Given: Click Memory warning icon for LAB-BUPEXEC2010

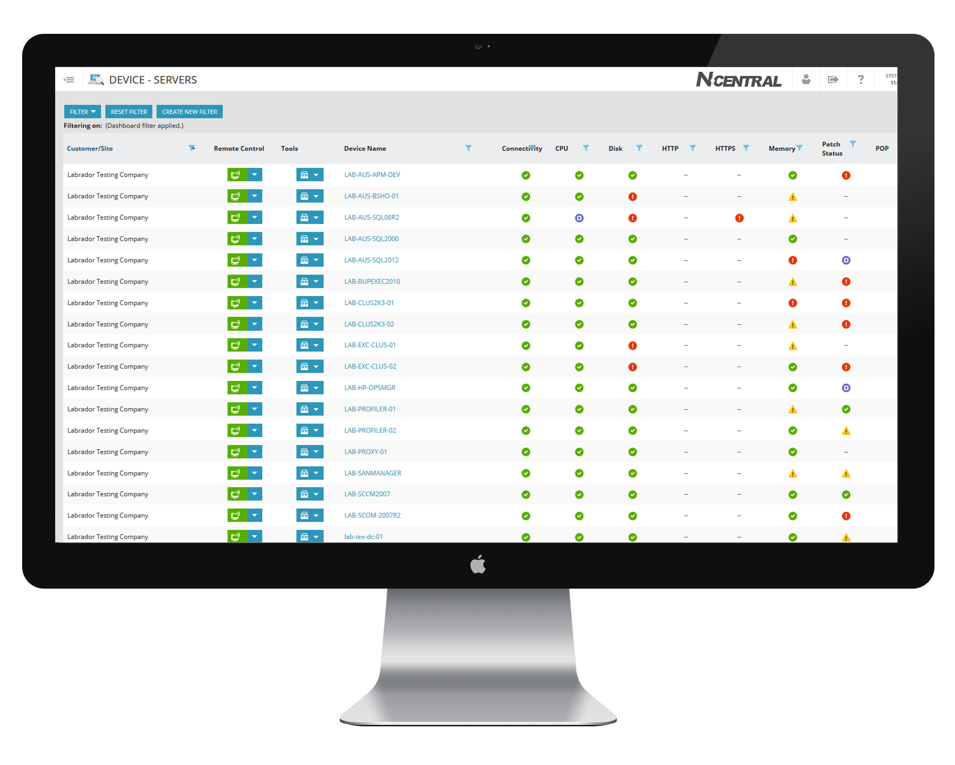Looking at the screenshot, I should [x=792, y=282].
